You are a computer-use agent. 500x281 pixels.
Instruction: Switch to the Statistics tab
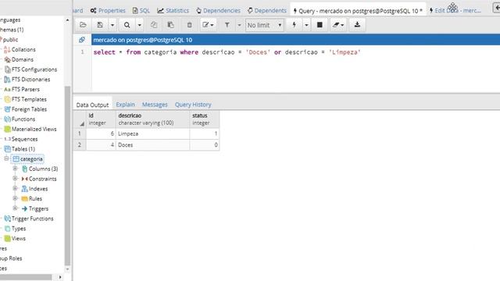click(x=173, y=10)
